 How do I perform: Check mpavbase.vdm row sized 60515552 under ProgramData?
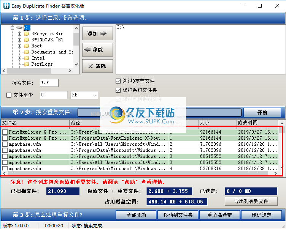tap(5, 156)
